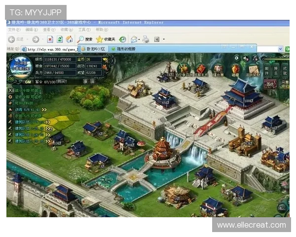Image resolution: width=296 pixels, height=237 pixels.
Task: Open the red envelope event icon
Action: [201, 70]
